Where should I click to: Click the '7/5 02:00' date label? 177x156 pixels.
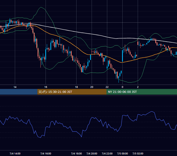[x=138, y=153]
